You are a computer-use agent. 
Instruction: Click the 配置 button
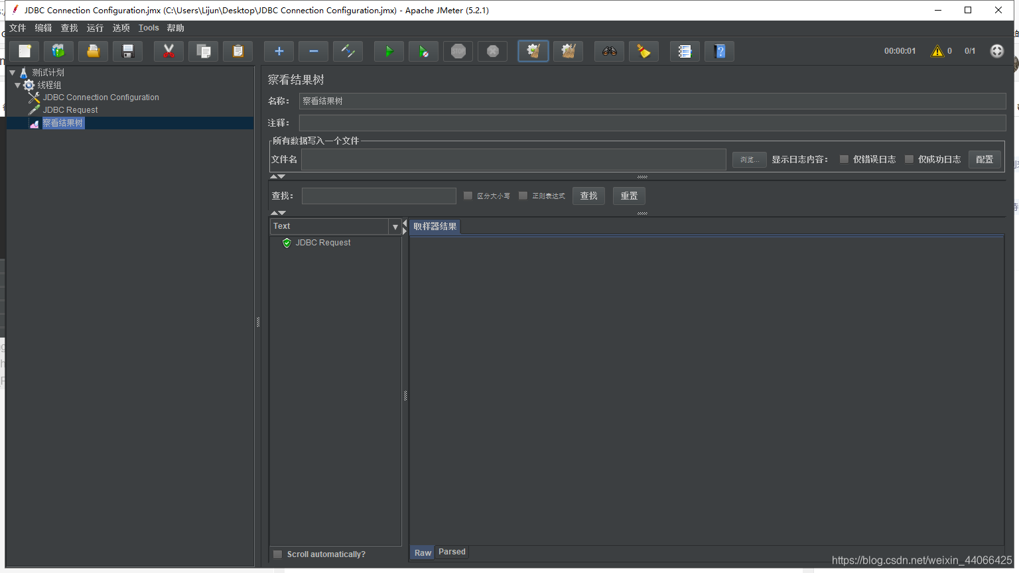click(x=985, y=159)
